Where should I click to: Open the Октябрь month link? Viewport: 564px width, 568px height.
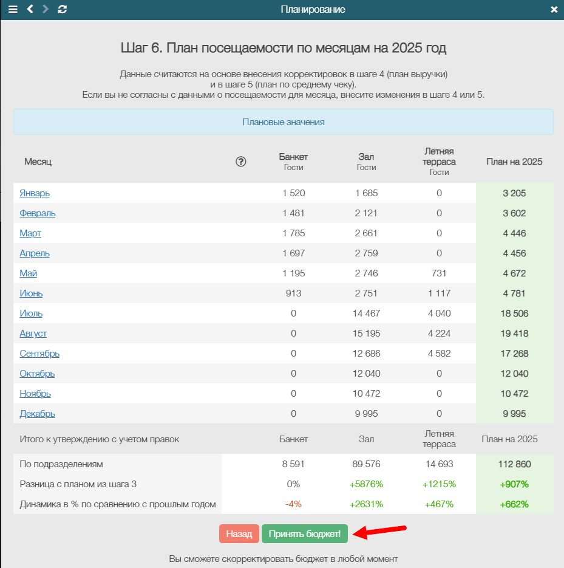(x=37, y=374)
